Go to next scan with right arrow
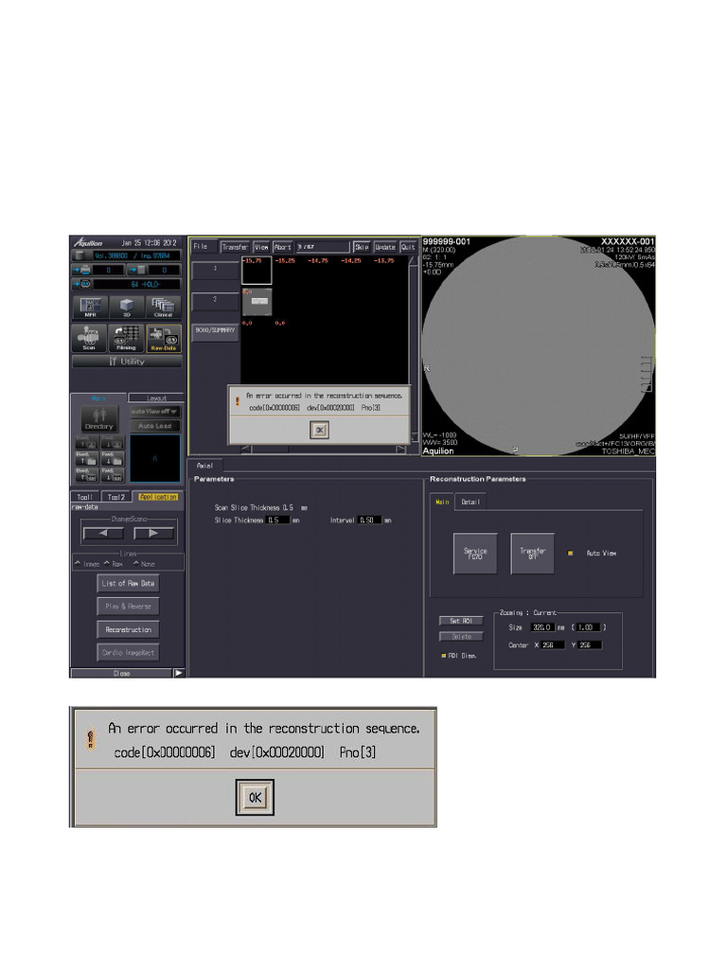Image resolution: width=727 pixels, height=969 pixels. pyautogui.click(x=153, y=533)
